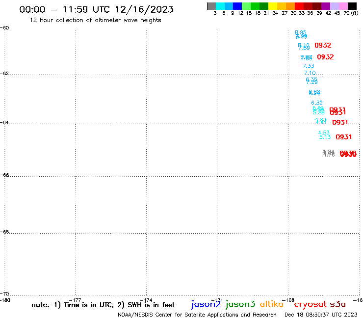Viewport: 363px width, 319px height.
Task: Pick the bright red swatch in the scale
Action: [x=299, y=6]
